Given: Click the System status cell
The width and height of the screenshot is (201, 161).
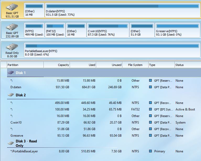Looking at the screenshot, I should [180, 123].
